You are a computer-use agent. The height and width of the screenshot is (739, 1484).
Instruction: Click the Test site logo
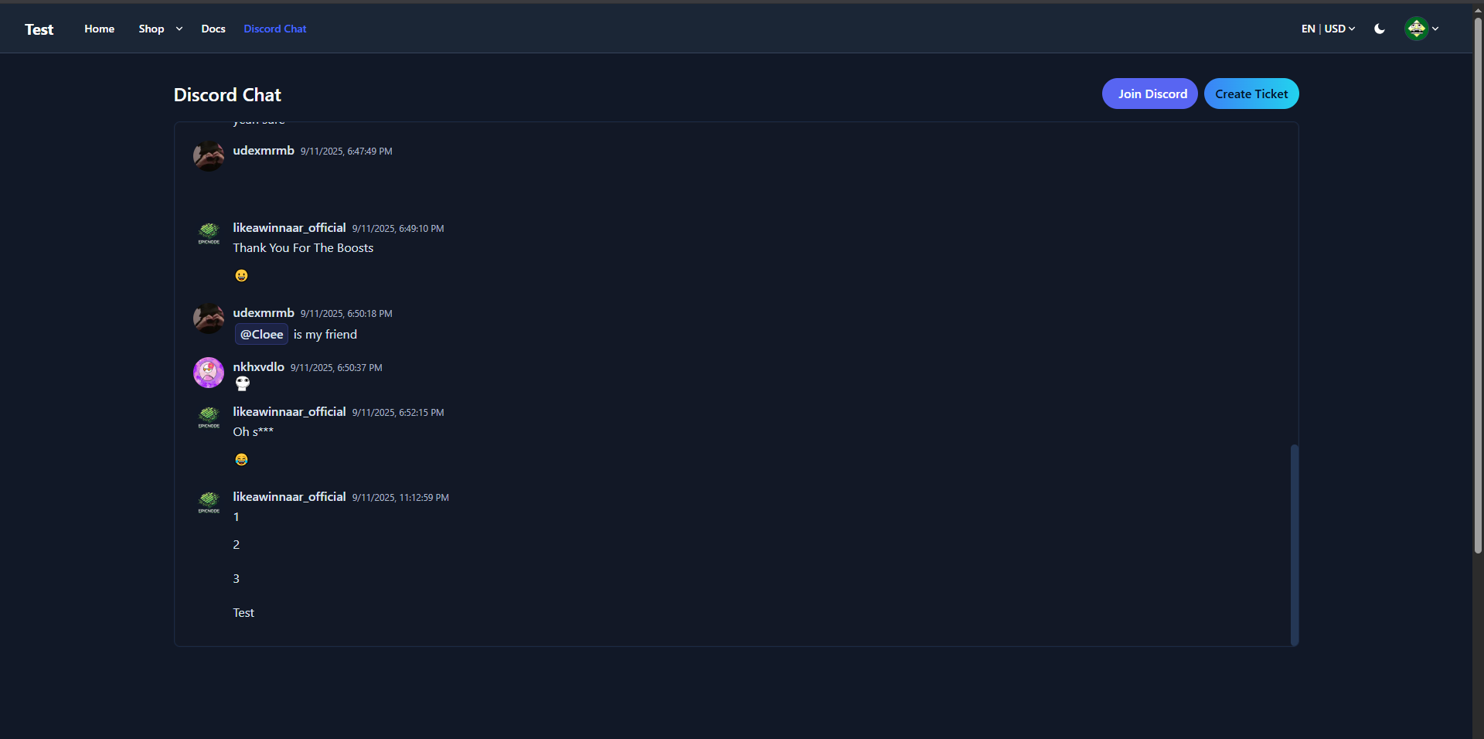(x=39, y=29)
